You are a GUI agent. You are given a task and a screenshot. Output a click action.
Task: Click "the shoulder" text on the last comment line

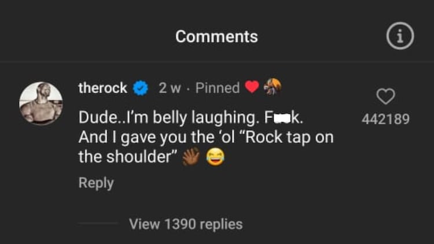point(127,157)
